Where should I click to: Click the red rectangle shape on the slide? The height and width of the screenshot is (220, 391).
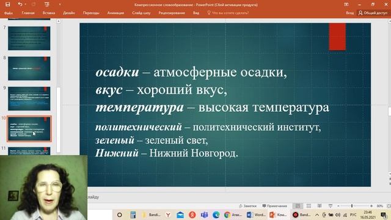(337, 37)
